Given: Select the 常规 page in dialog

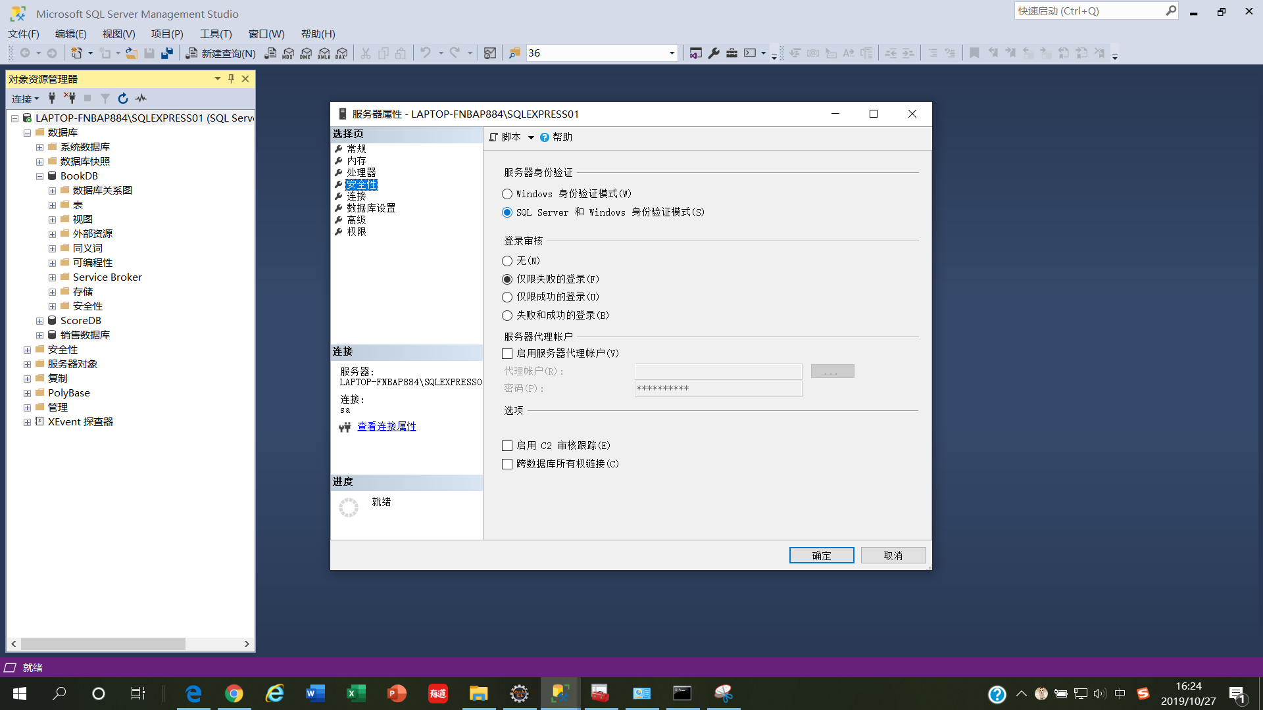Looking at the screenshot, I should [x=357, y=149].
